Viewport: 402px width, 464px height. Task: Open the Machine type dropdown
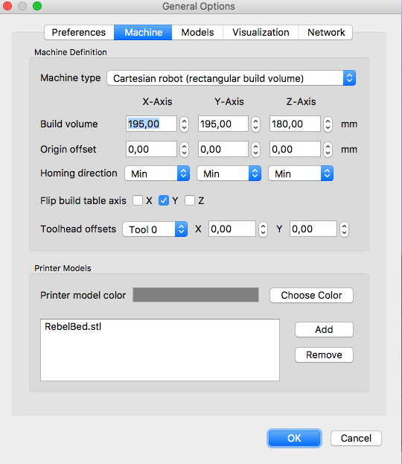[231, 78]
